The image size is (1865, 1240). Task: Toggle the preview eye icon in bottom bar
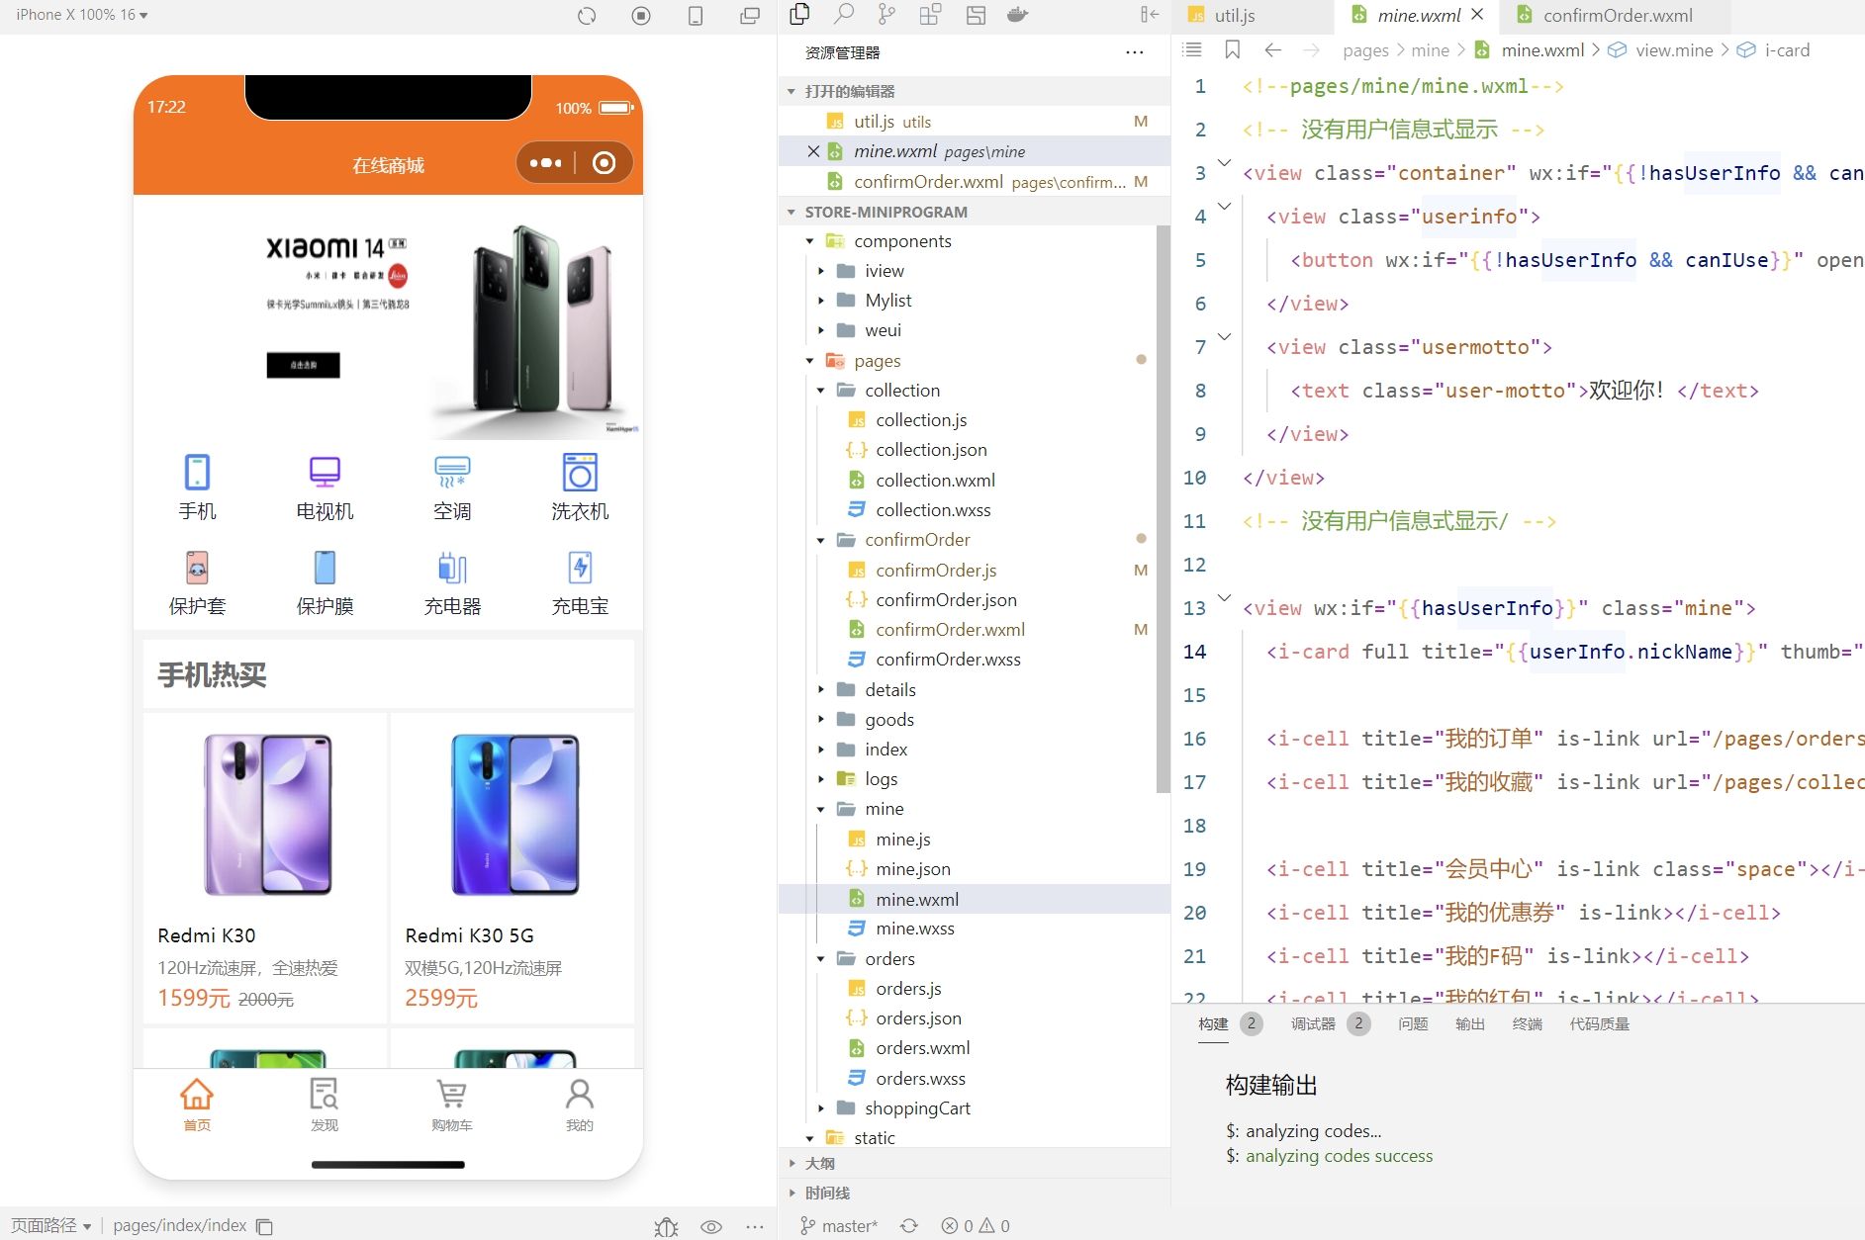pos(711,1226)
